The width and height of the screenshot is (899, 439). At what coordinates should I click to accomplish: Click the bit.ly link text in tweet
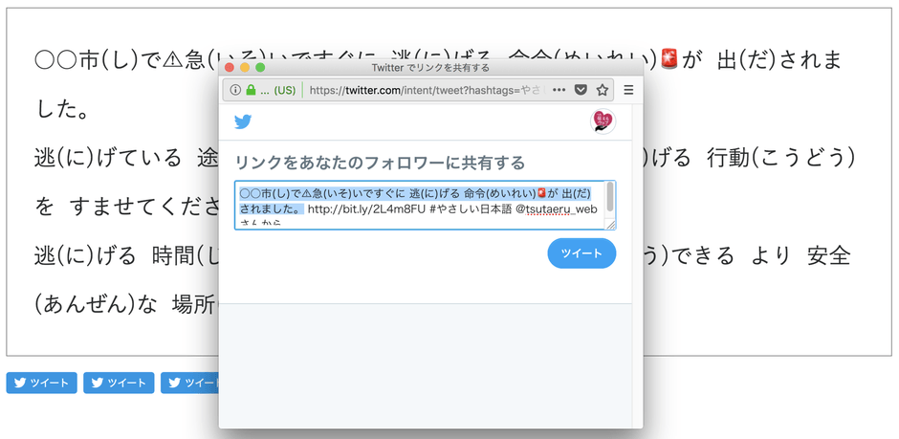tap(366, 209)
